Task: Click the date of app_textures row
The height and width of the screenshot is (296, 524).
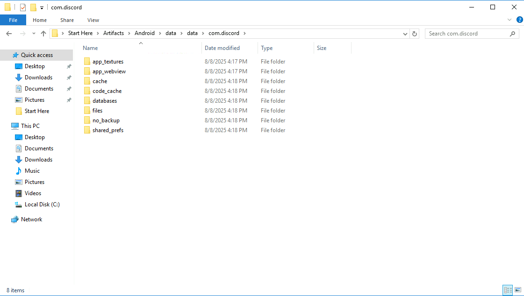Action: [226, 62]
